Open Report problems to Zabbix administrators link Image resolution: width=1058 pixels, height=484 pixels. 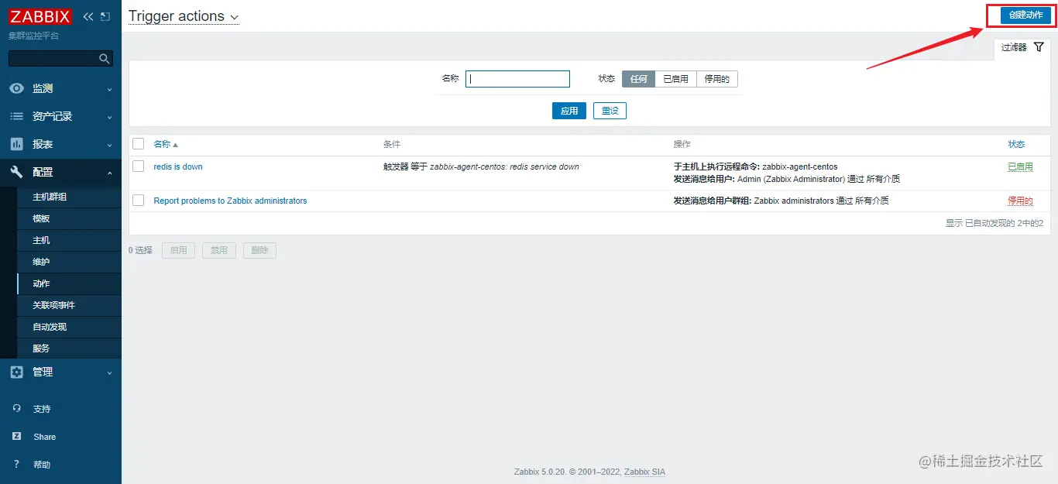(x=230, y=201)
